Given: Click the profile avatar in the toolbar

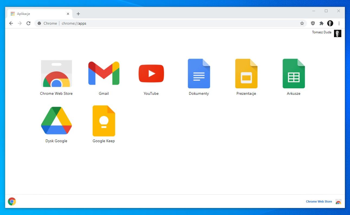Looking at the screenshot, I should click(330, 23).
